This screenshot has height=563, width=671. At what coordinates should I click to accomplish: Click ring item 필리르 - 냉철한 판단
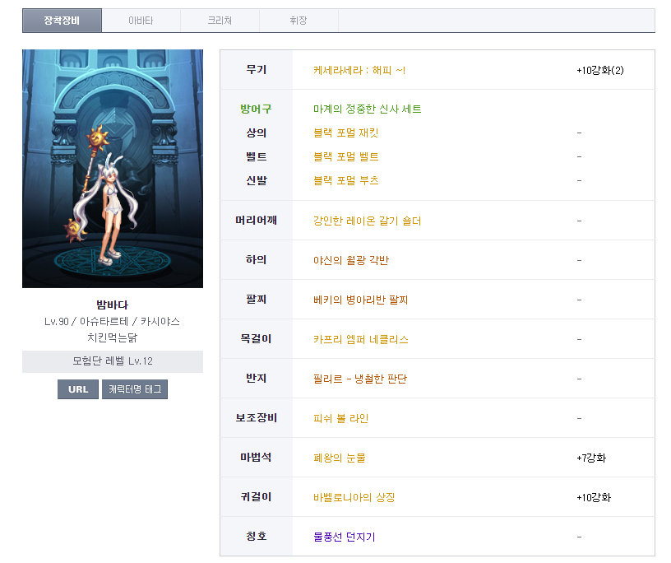coord(360,379)
